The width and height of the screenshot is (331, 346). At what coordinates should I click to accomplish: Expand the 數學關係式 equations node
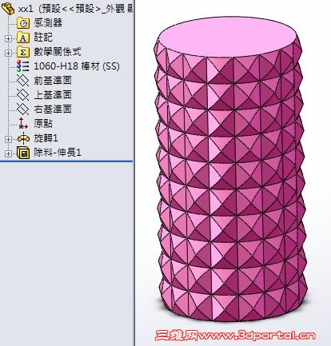click(8, 53)
